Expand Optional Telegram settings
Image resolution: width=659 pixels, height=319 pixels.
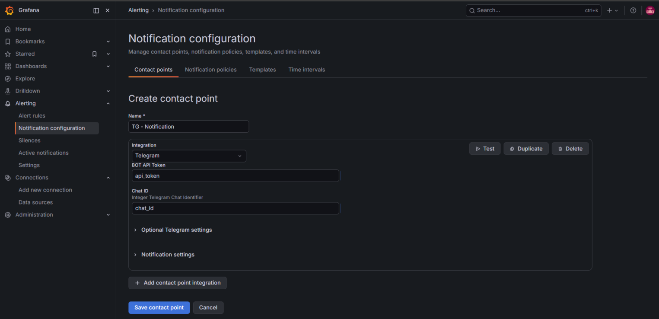(173, 230)
